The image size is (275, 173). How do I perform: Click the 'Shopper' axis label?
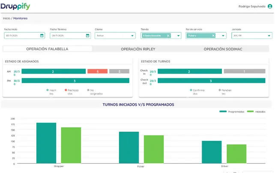[59, 166]
